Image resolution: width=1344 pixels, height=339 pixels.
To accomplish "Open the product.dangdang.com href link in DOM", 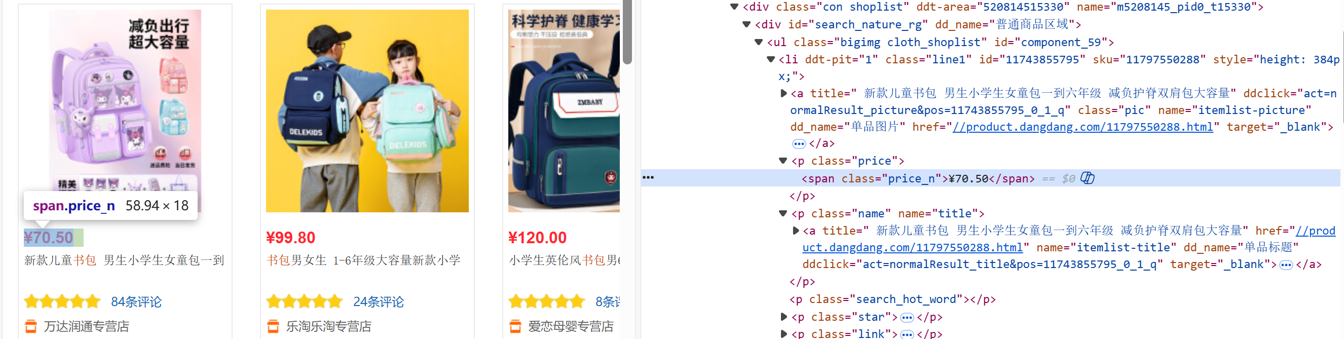I will pos(1082,127).
